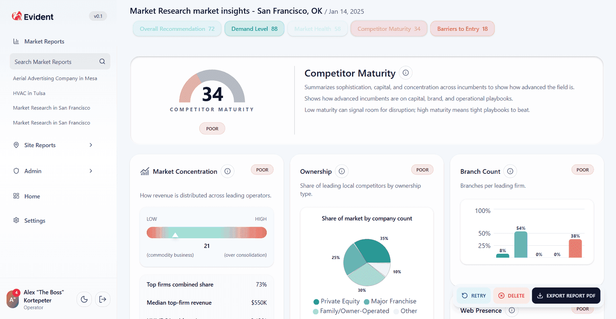This screenshot has width=616, height=319.
Task: Open info icon next to Competitor Maturity
Action: click(x=405, y=73)
